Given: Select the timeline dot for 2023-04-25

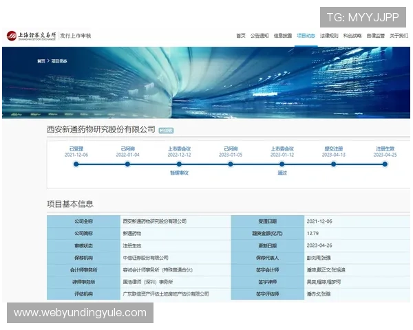Looking at the screenshot, I should [x=385, y=164].
